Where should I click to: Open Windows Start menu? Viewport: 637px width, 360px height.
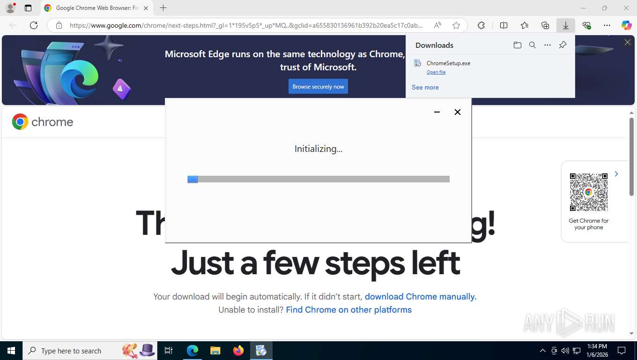[x=11, y=351]
